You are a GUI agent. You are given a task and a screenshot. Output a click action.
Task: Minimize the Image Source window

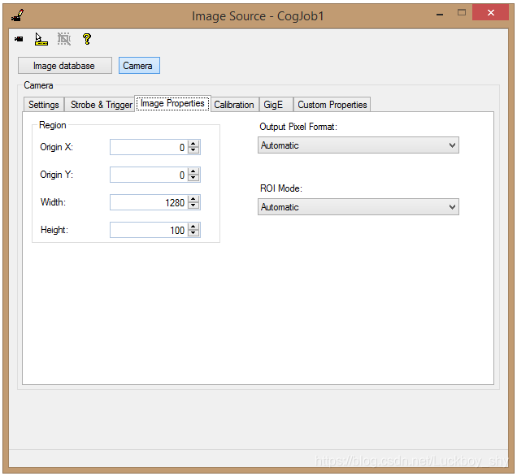point(440,14)
